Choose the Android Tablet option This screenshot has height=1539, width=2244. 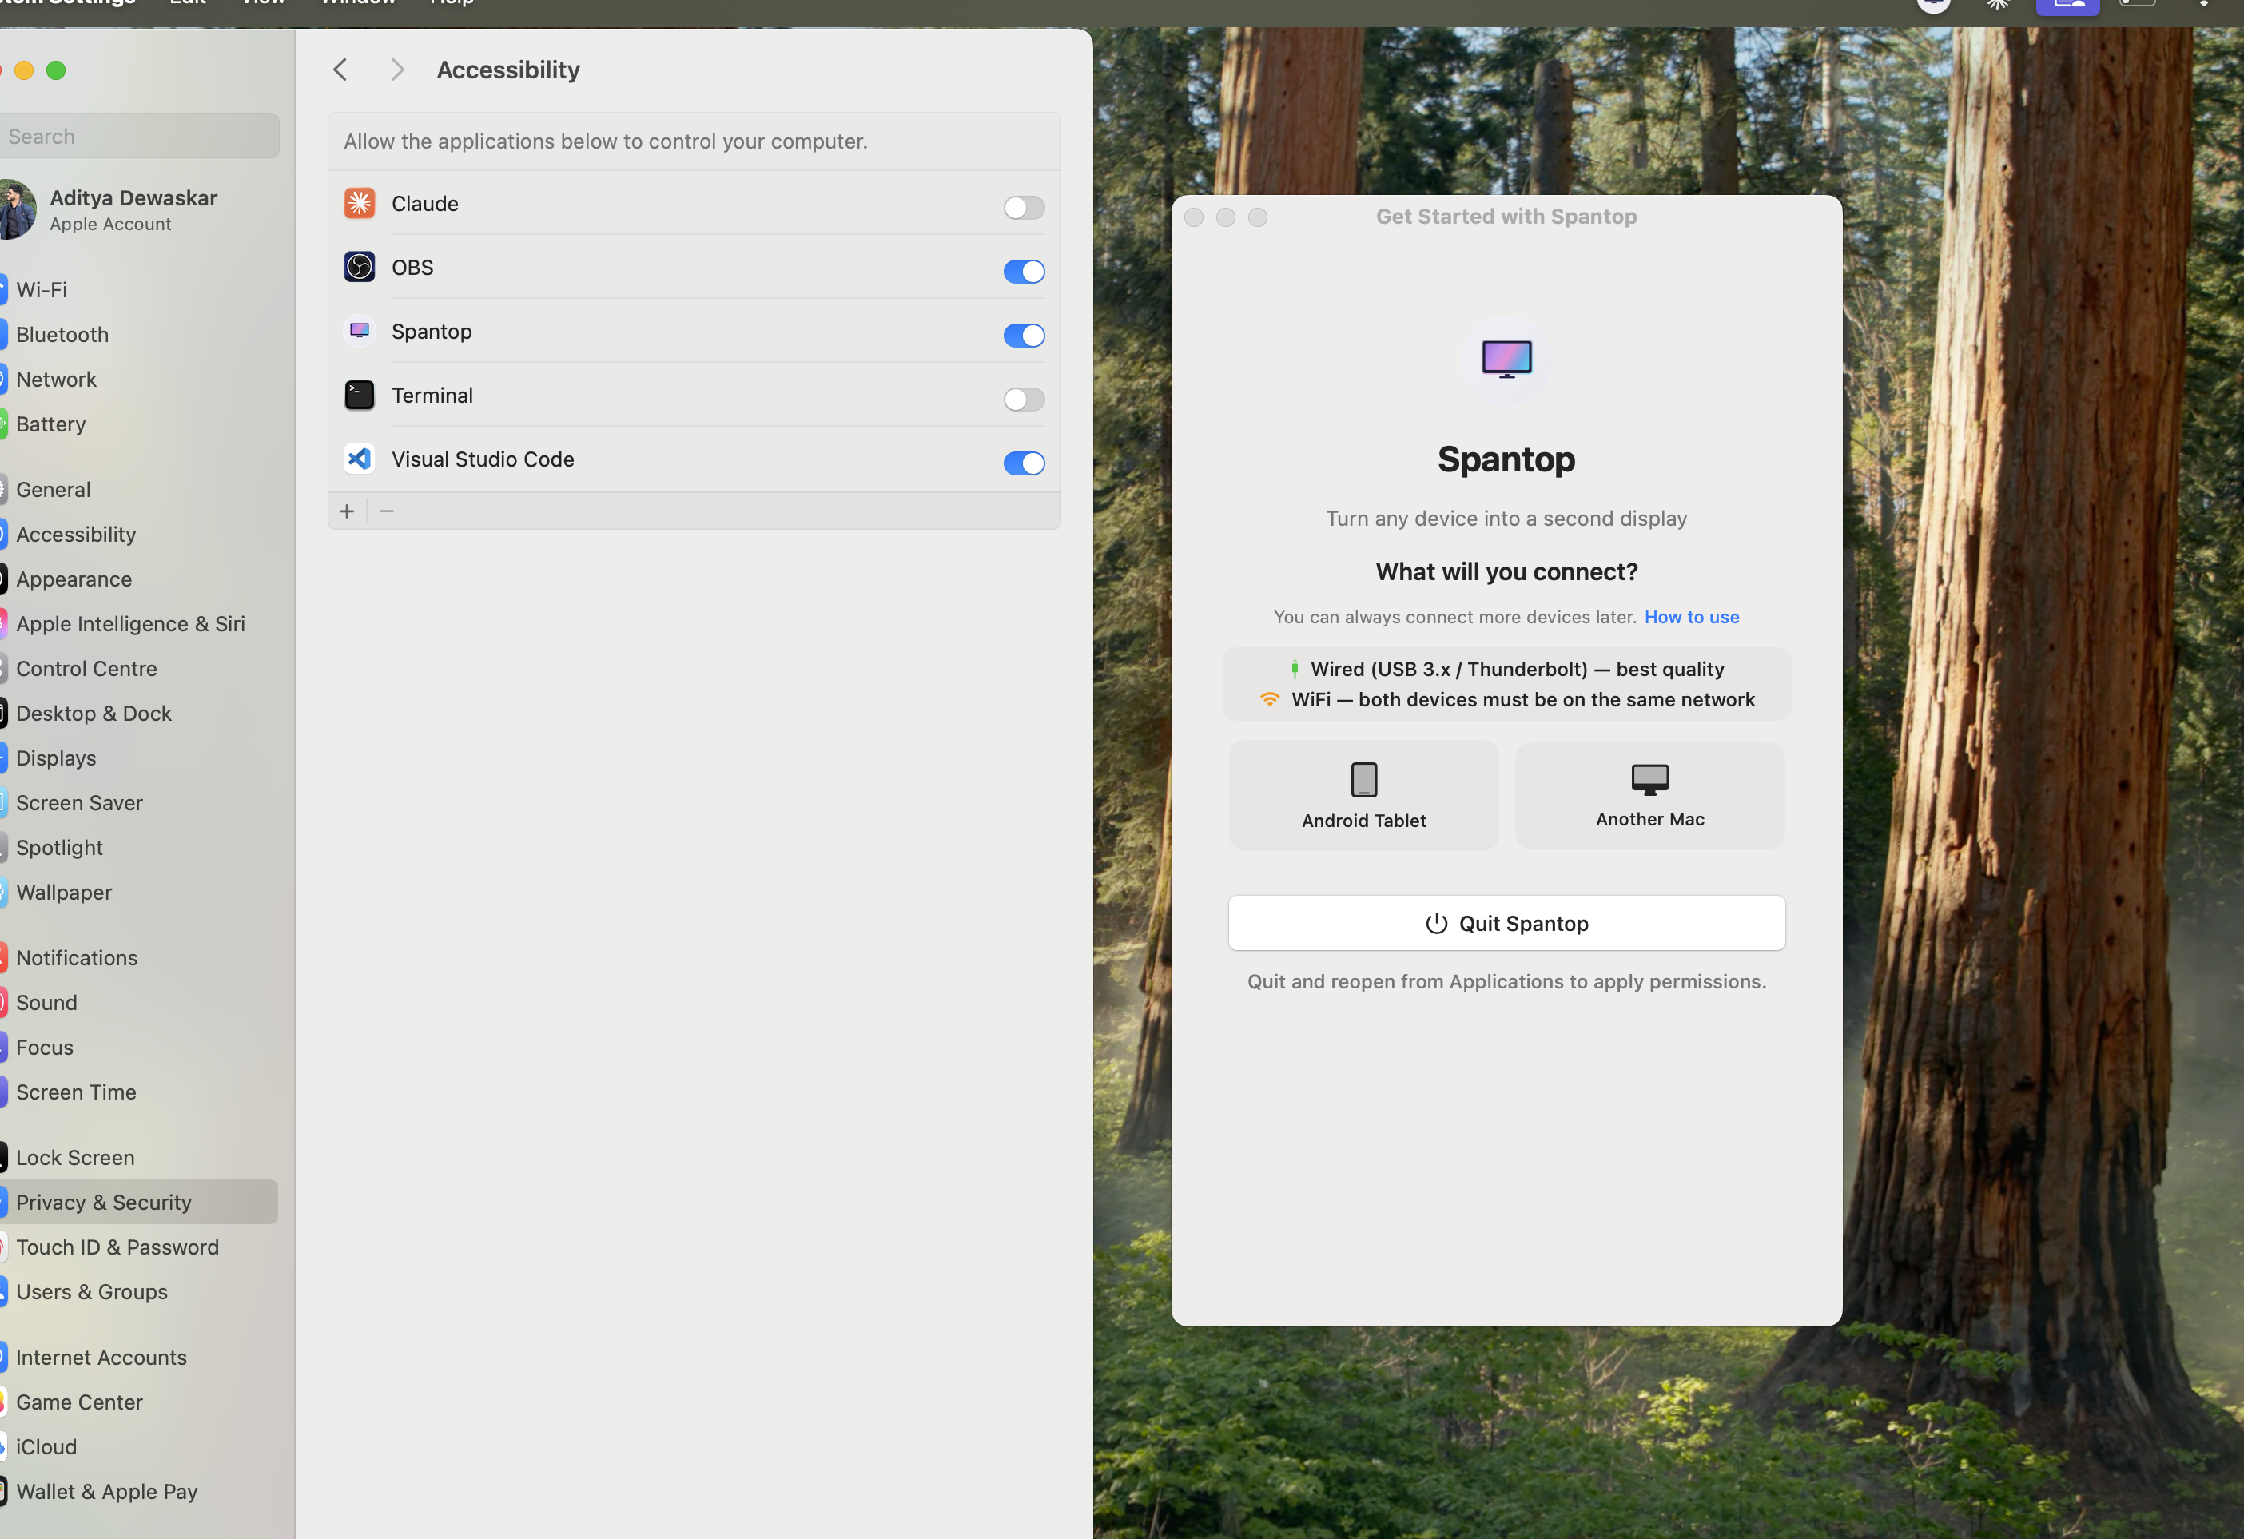click(1363, 796)
